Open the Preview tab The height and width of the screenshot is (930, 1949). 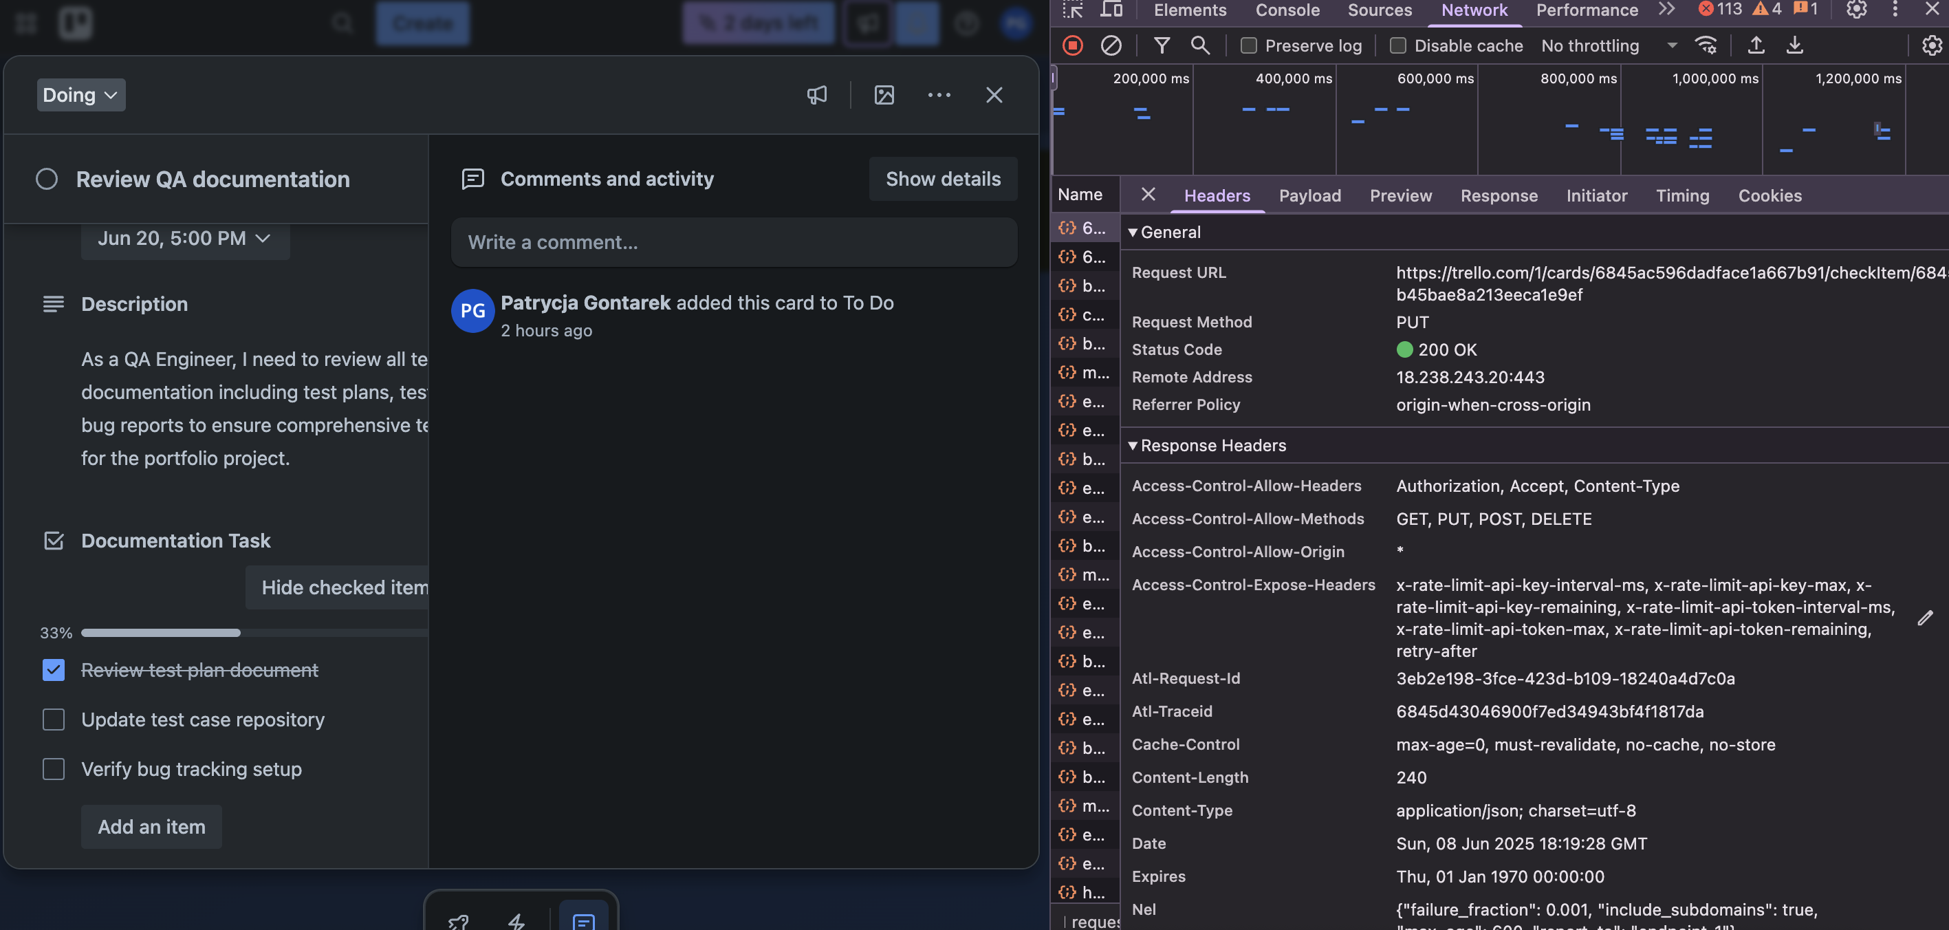(x=1400, y=195)
